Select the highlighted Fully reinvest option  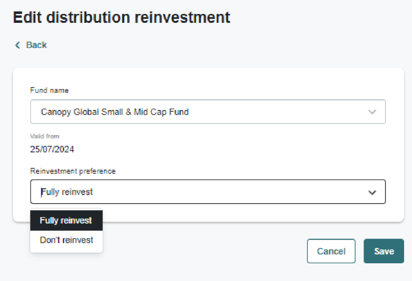coord(66,221)
